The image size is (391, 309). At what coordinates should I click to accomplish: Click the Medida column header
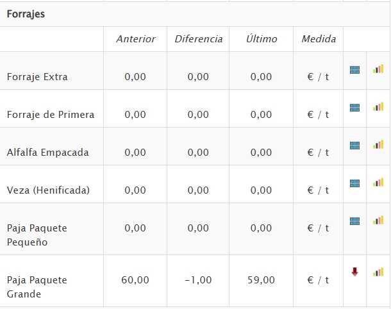[319, 39]
